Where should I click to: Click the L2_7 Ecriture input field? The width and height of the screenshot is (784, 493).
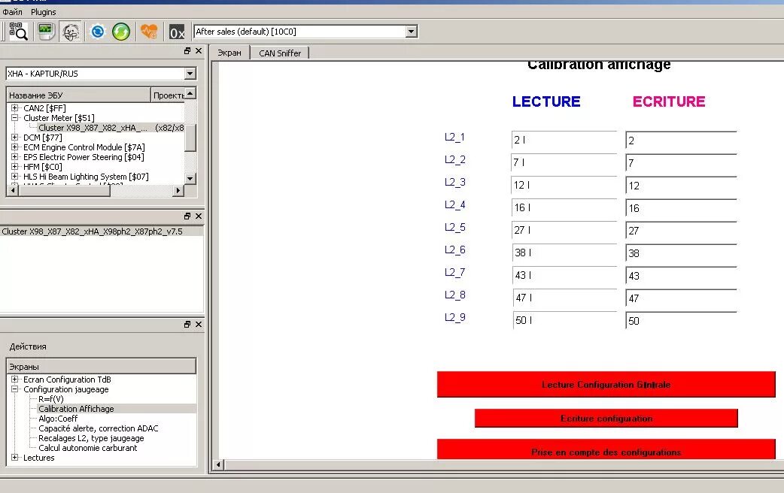click(x=681, y=275)
